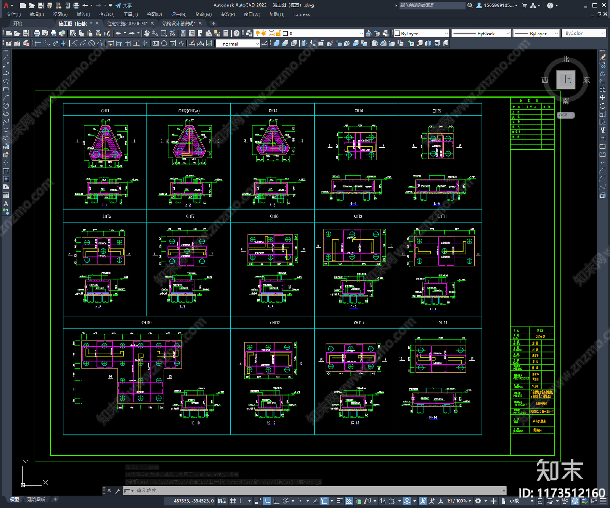Open the 'normal' dimension style dropdown
The image size is (610, 508).
pyautogui.click(x=238, y=44)
